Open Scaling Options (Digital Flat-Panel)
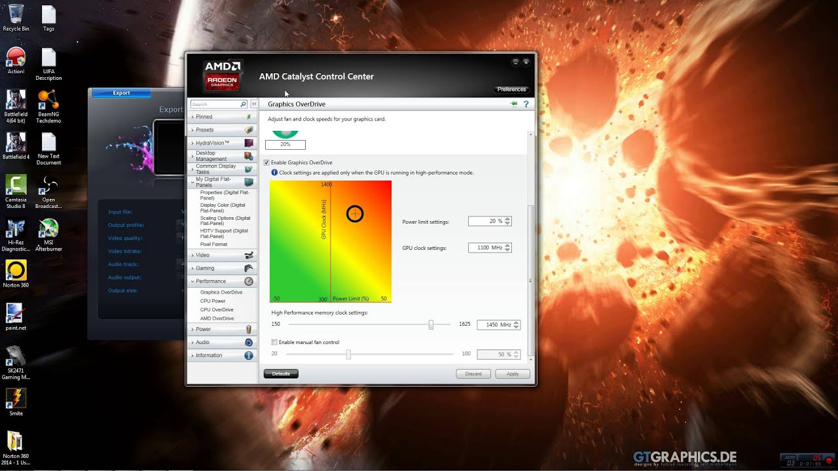The width and height of the screenshot is (838, 471). 225,220
